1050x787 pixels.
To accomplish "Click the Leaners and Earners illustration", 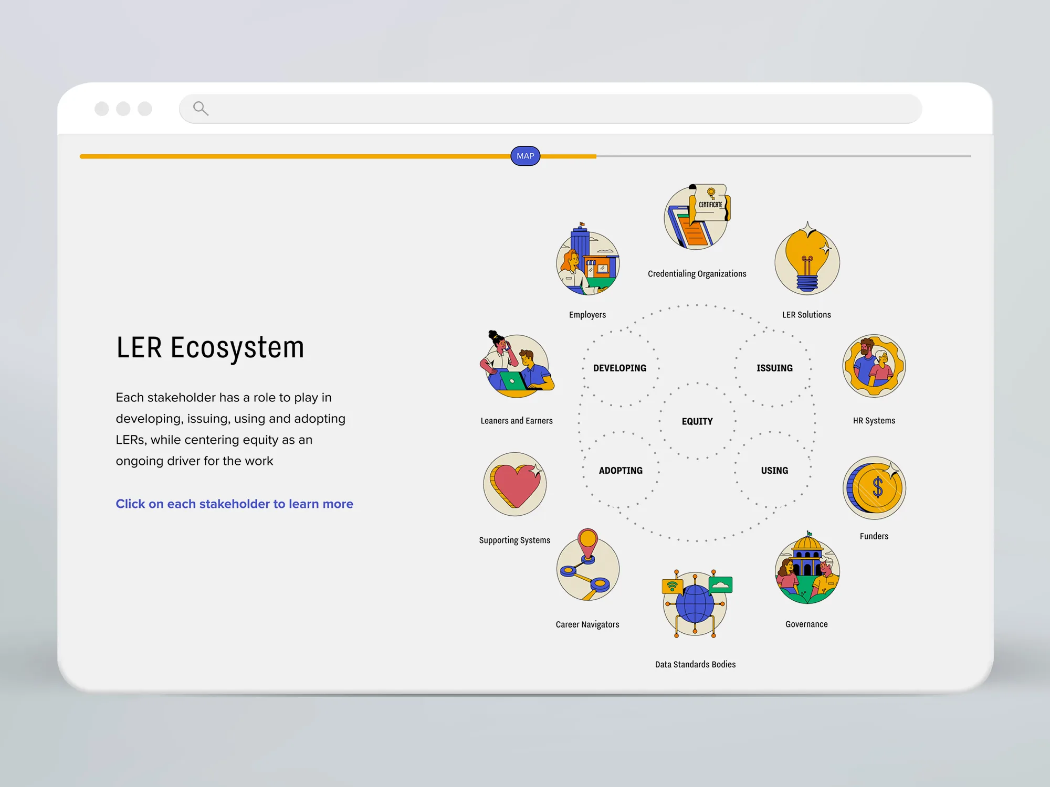I will point(517,367).
